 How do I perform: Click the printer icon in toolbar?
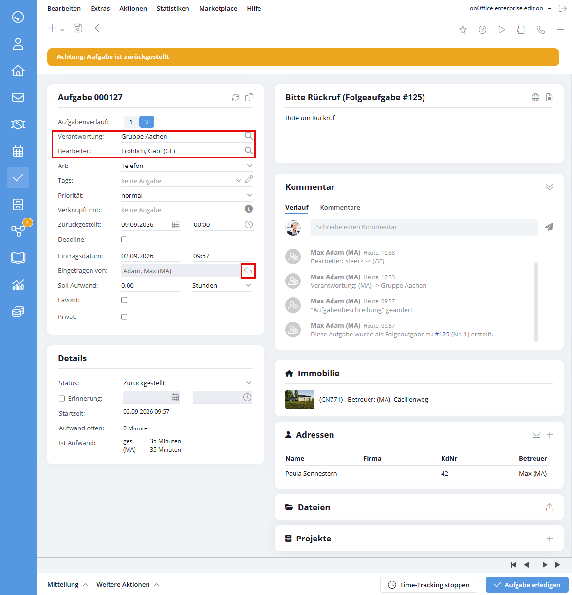point(521,30)
